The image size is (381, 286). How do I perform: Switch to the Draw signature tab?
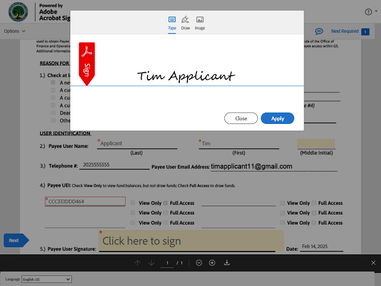click(185, 23)
